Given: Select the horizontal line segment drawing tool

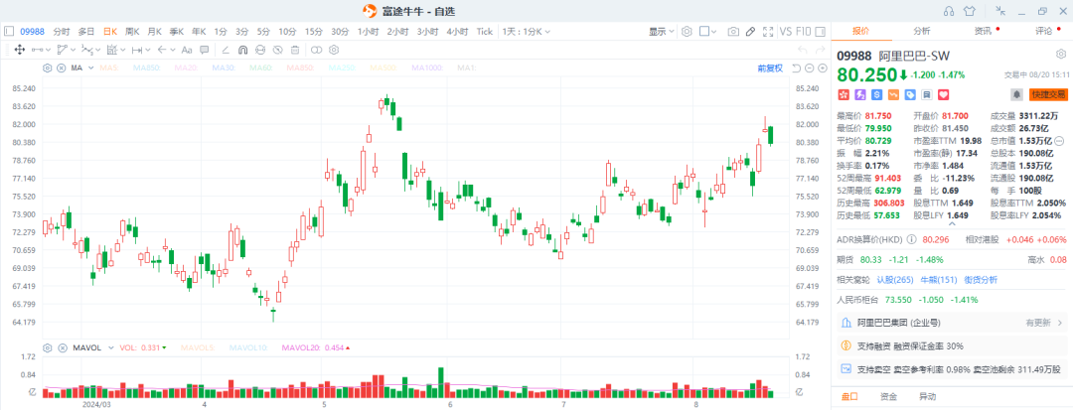Looking at the screenshot, I should [37, 50].
